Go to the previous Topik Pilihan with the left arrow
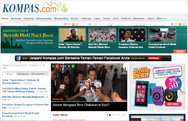The height and width of the screenshot is (121, 188). coord(107,115)
